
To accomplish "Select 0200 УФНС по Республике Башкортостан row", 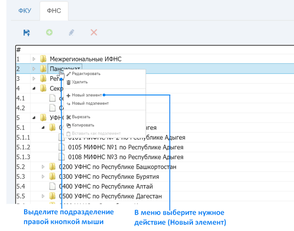I will tap(155, 167).
